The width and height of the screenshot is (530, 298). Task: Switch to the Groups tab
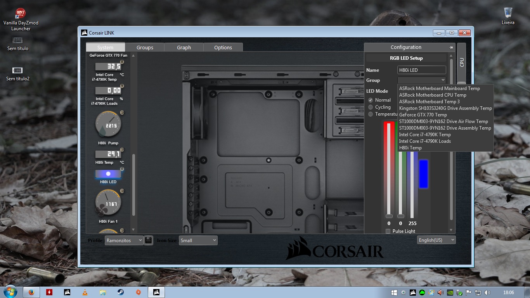145,47
